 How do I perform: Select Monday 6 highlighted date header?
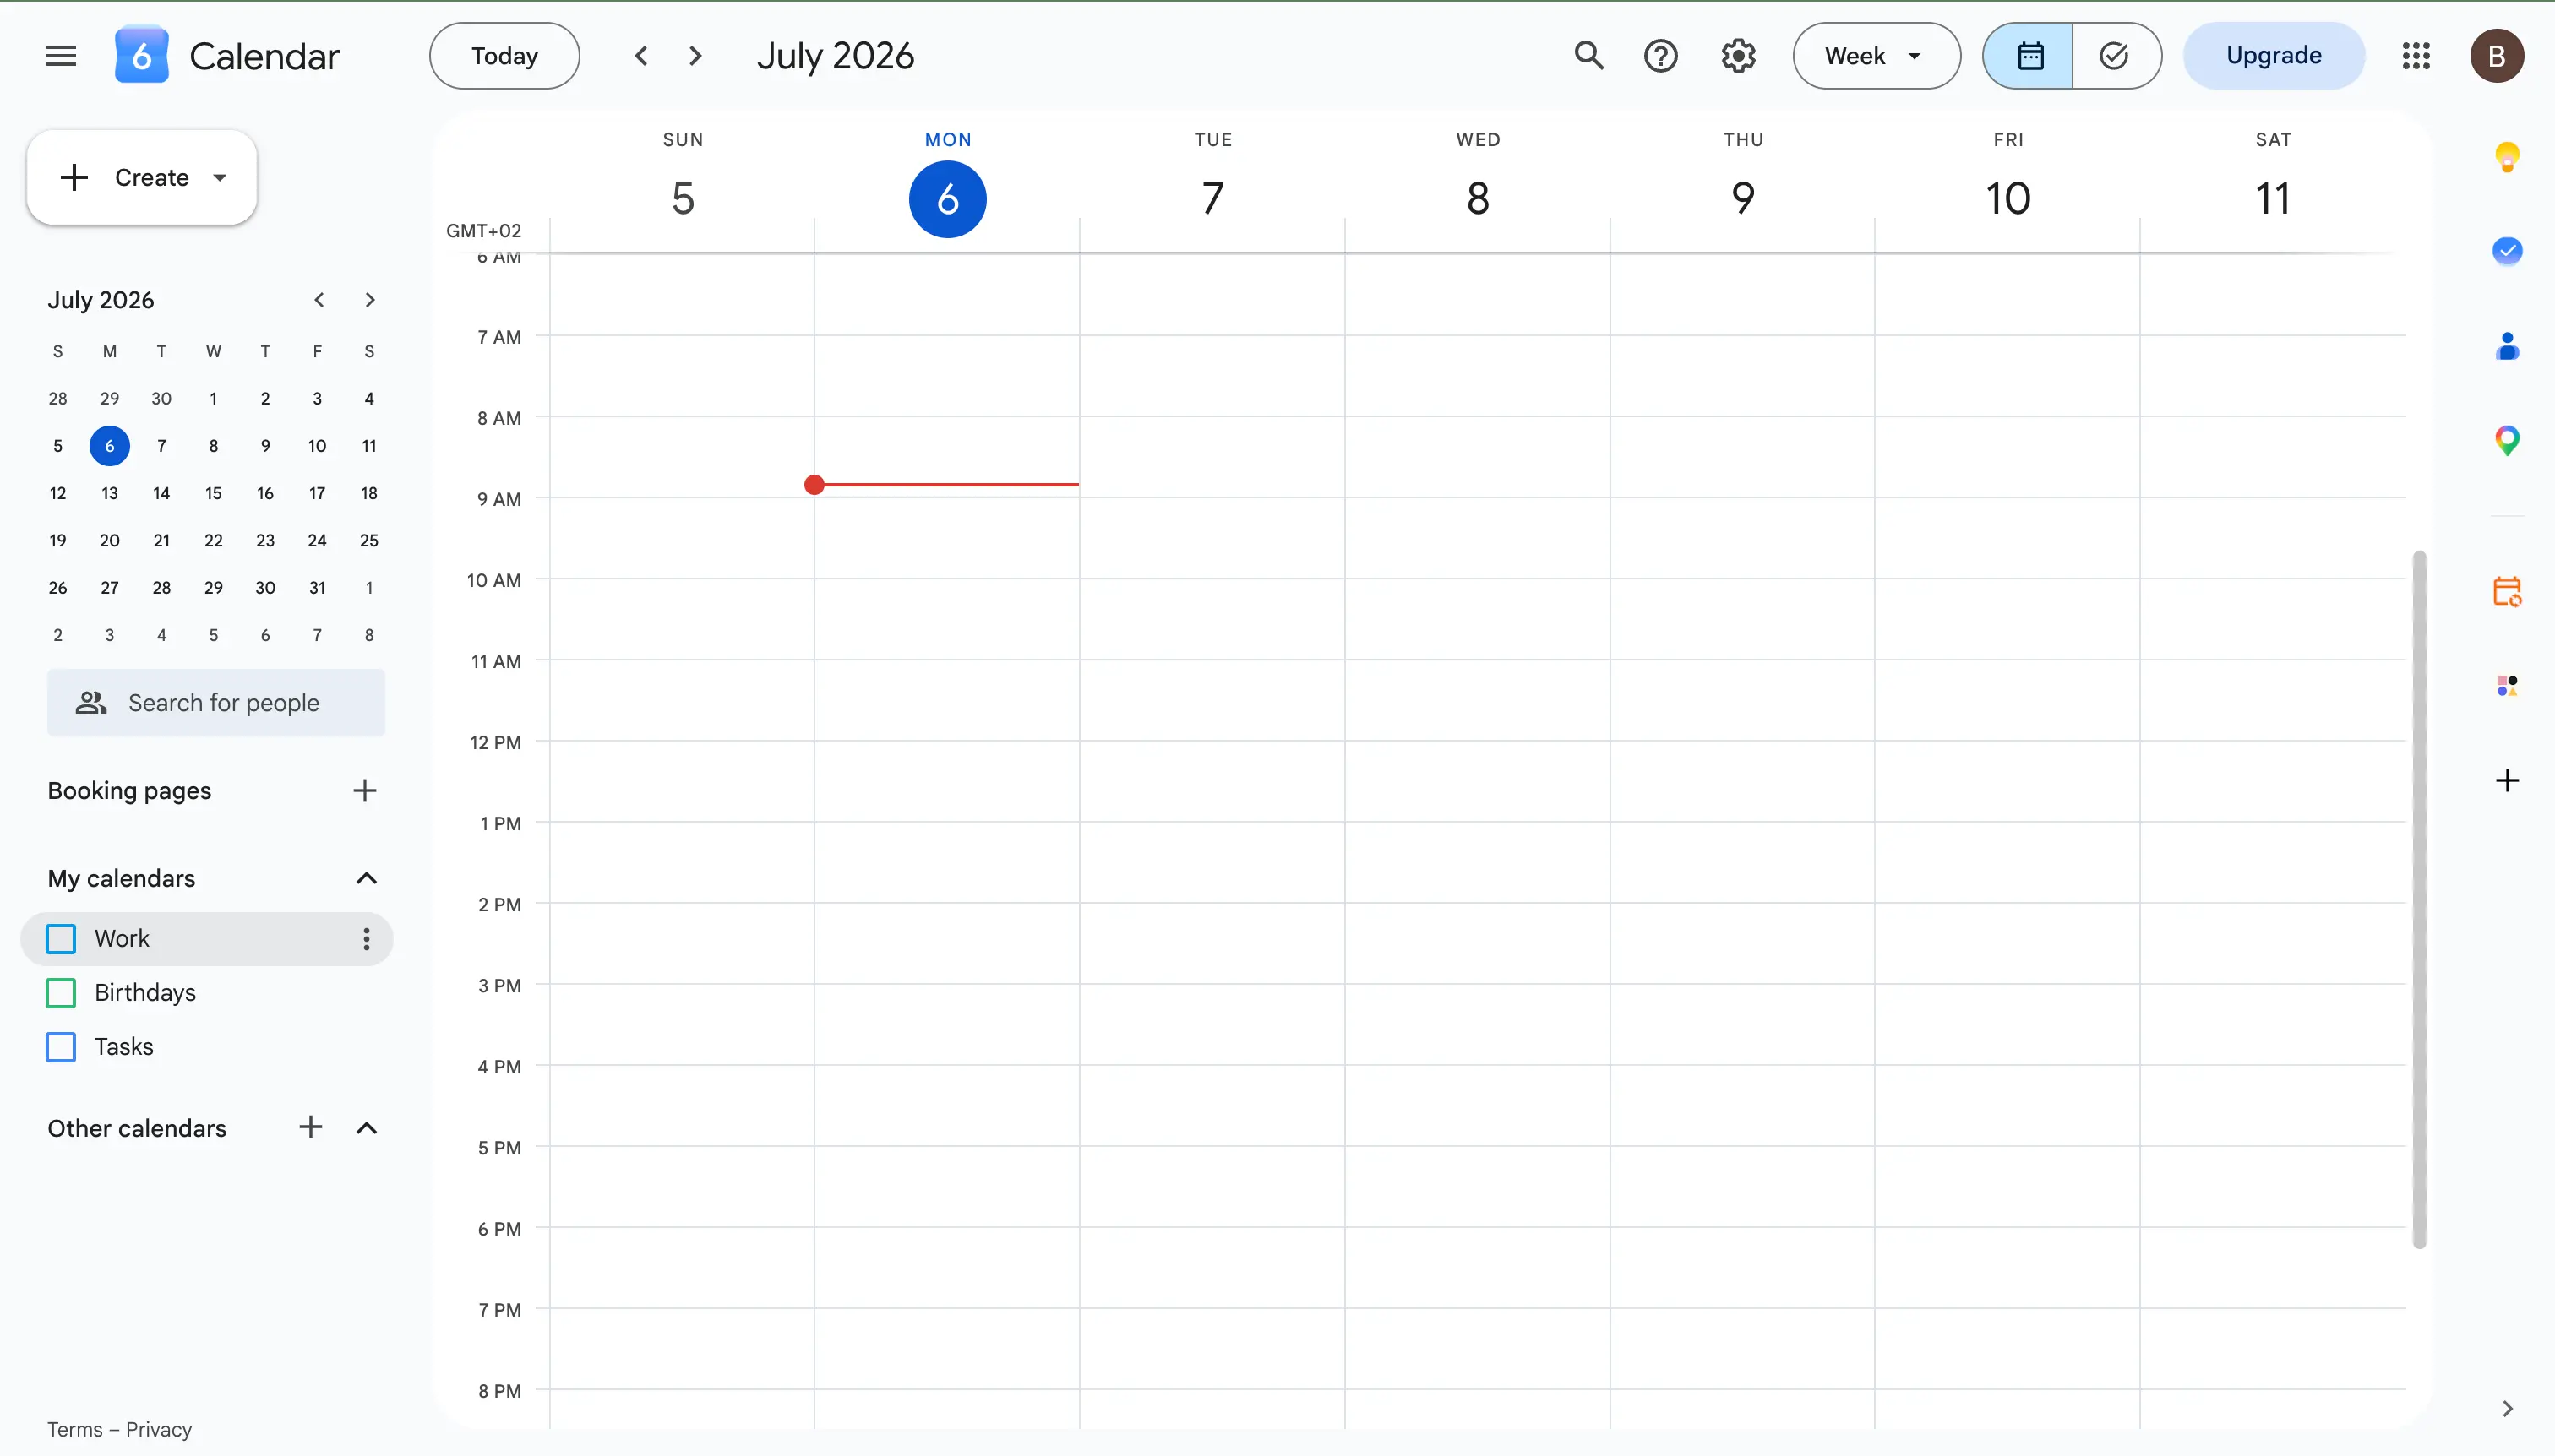pos(947,199)
